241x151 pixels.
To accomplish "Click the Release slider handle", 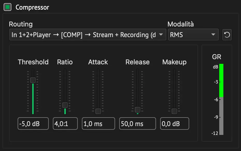I will pyautogui.click(x=138, y=110).
